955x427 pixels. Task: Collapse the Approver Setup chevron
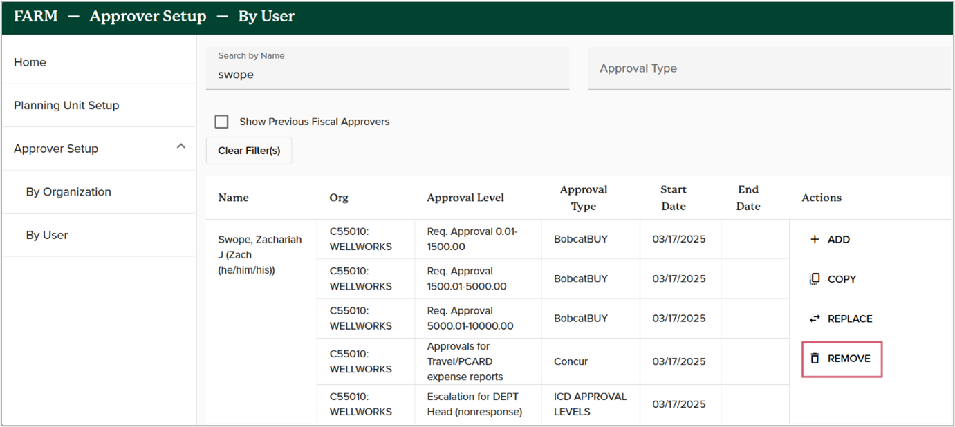tap(181, 146)
